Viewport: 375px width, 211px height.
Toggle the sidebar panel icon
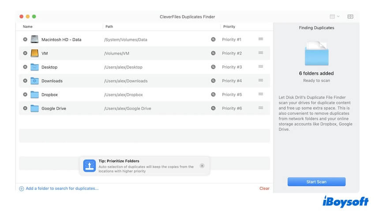pyautogui.click(x=350, y=16)
